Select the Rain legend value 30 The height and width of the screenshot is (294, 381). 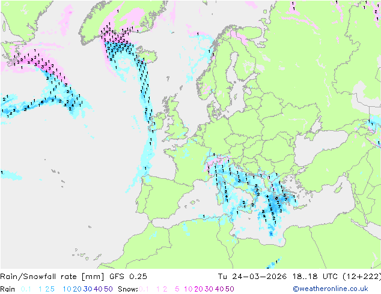tap(88, 289)
